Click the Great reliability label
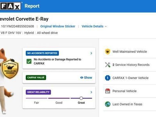The width and height of the screenshot is (156, 117). (81, 103)
